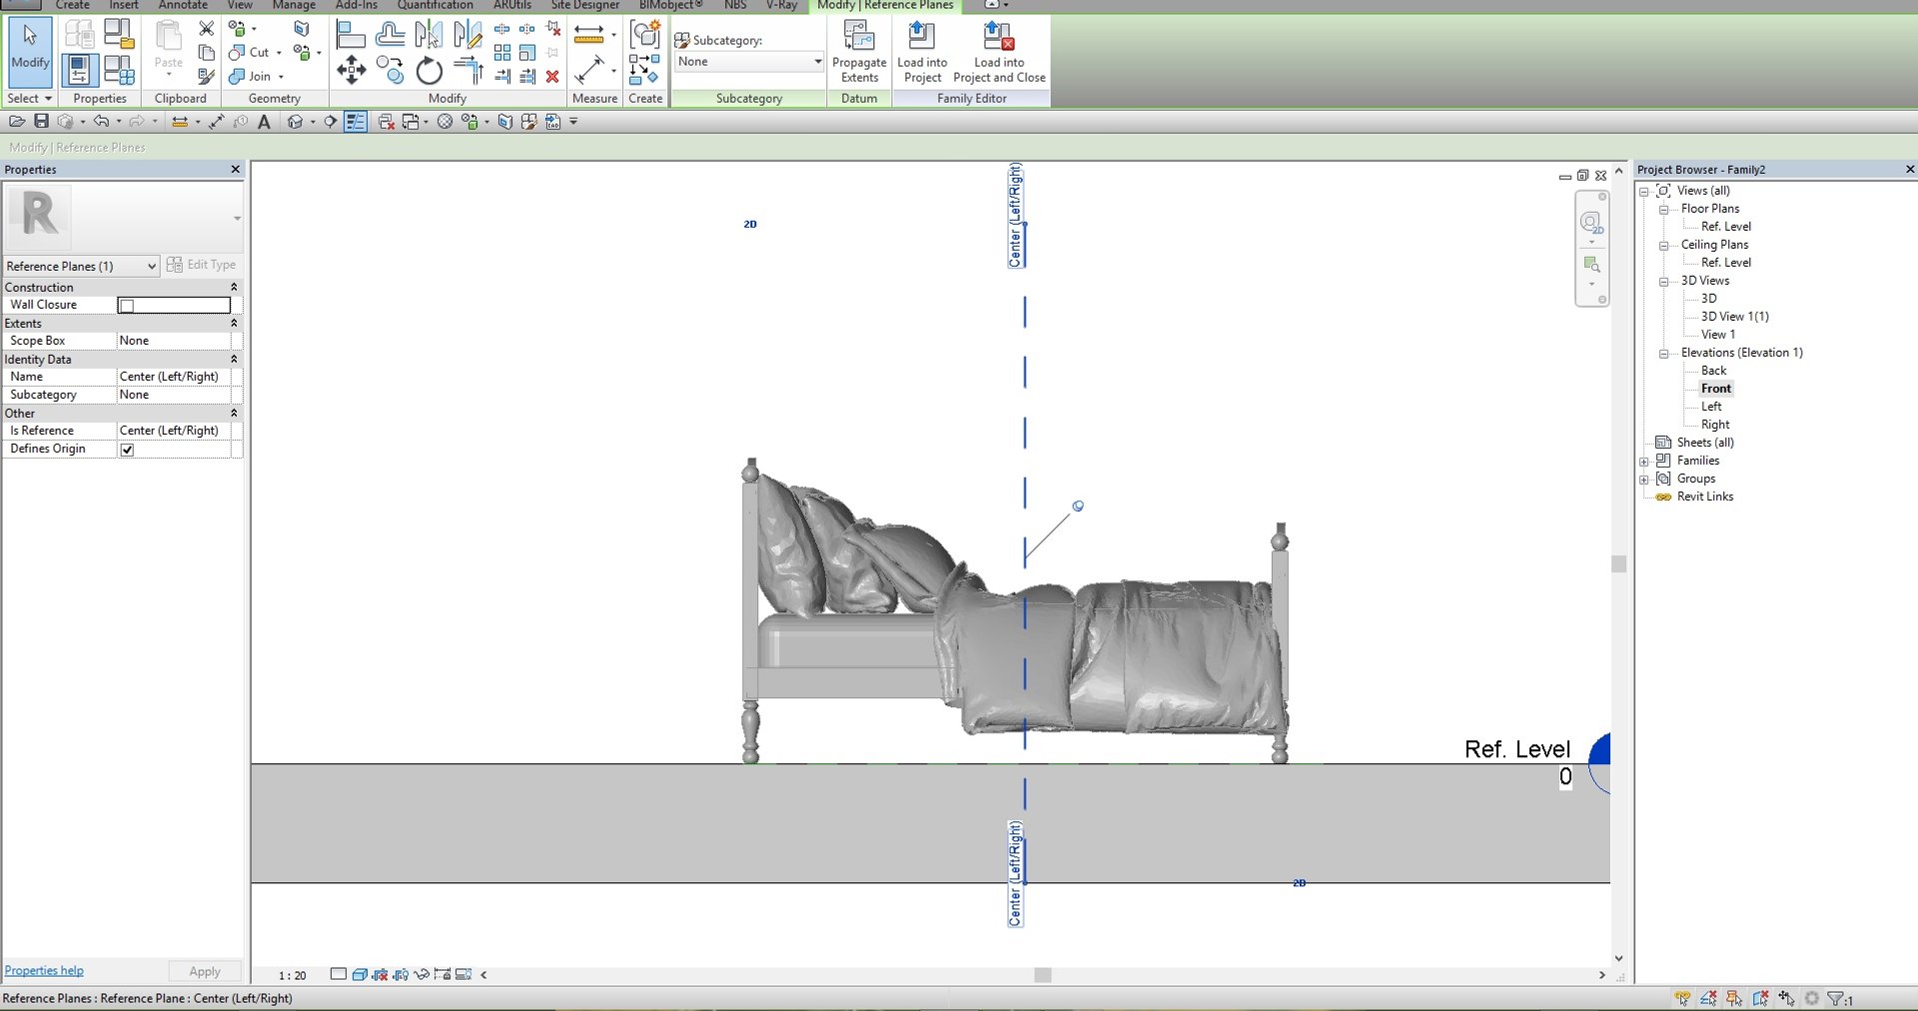Click the vertical scrollbar thumb of drawing area

tap(1619, 563)
